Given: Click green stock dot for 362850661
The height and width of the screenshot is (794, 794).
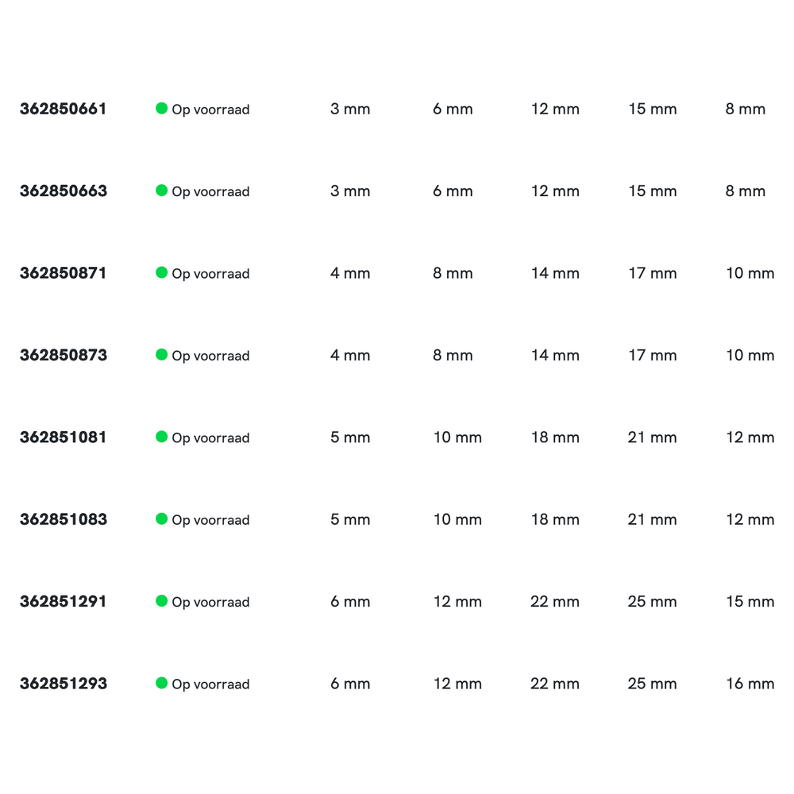Looking at the screenshot, I should [162, 108].
